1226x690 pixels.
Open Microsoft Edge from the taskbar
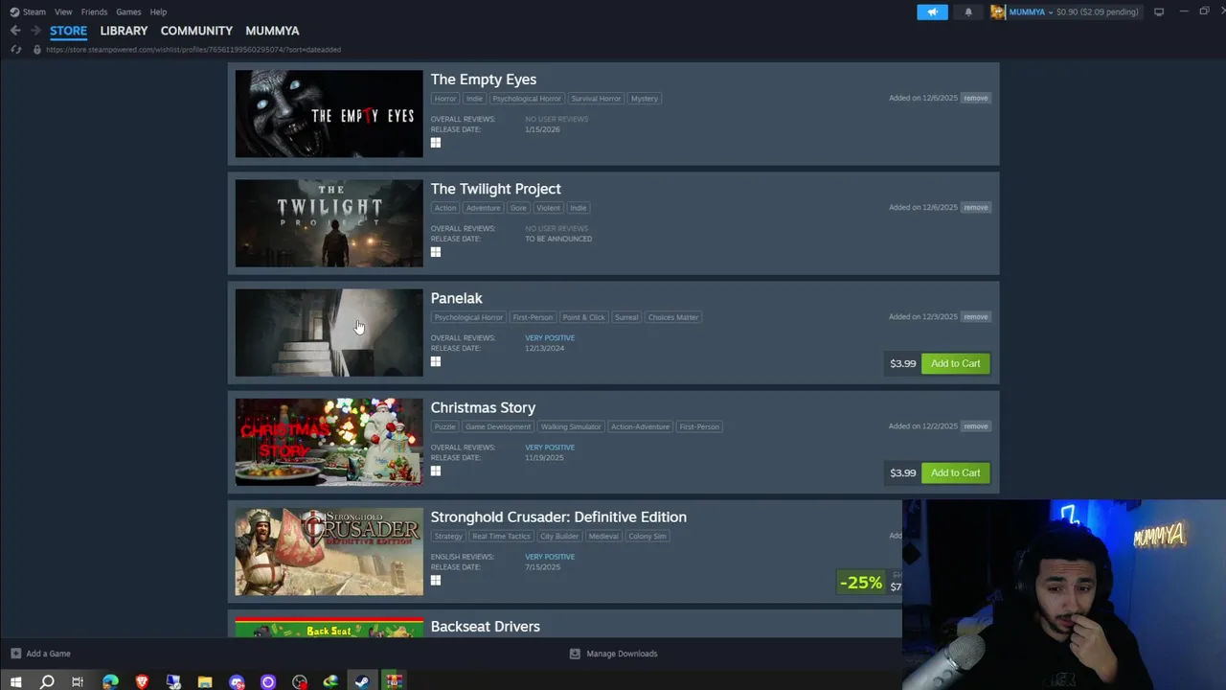(x=110, y=681)
